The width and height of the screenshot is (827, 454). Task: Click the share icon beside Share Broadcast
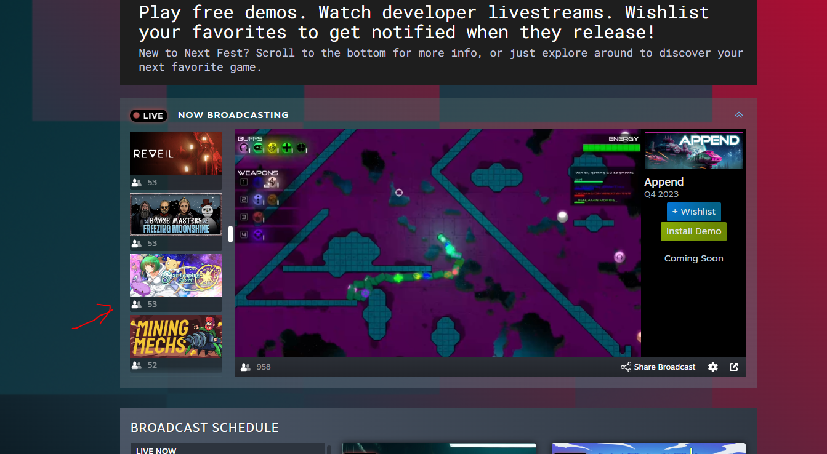point(626,367)
